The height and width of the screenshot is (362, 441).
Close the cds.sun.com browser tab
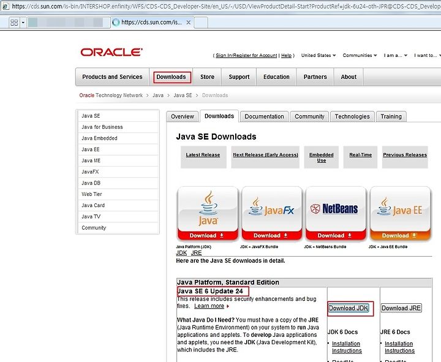point(189,23)
